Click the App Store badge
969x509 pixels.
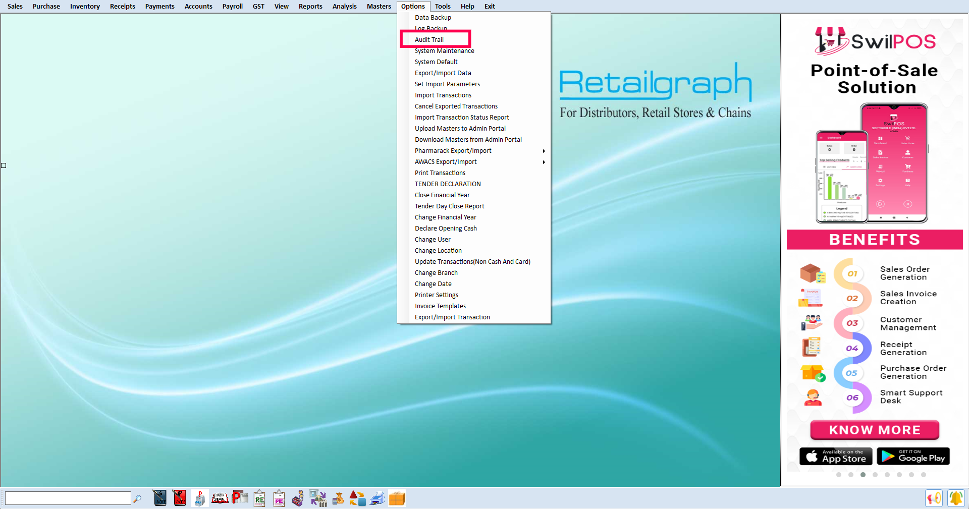pos(836,456)
